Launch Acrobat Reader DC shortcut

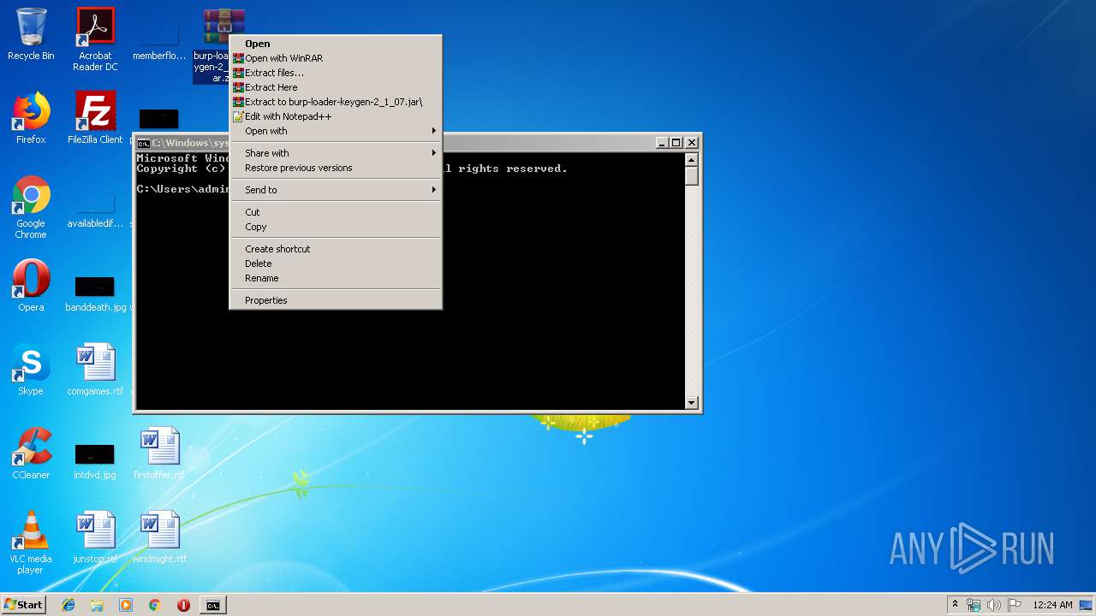pos(95,39)
